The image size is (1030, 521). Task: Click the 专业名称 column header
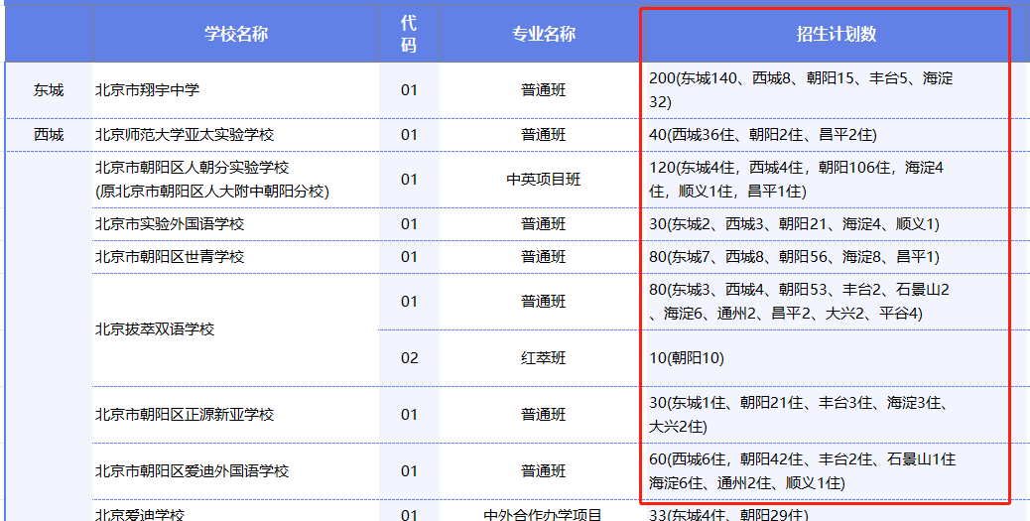(543, 34)
